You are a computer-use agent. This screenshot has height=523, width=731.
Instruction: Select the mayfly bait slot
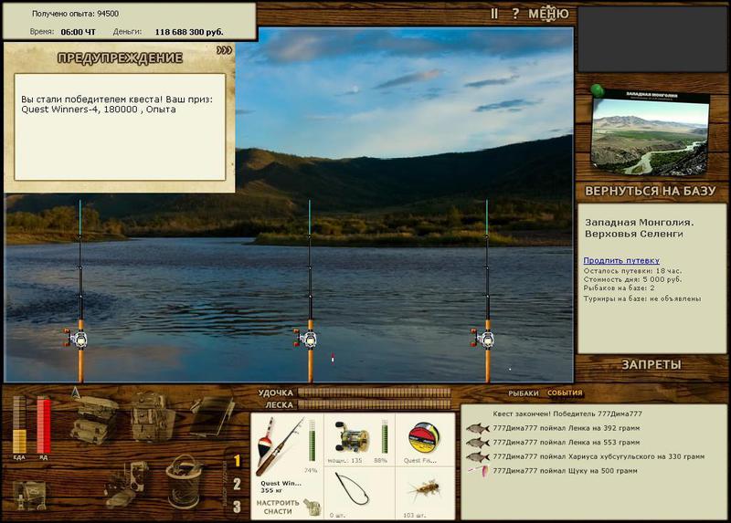424,494
